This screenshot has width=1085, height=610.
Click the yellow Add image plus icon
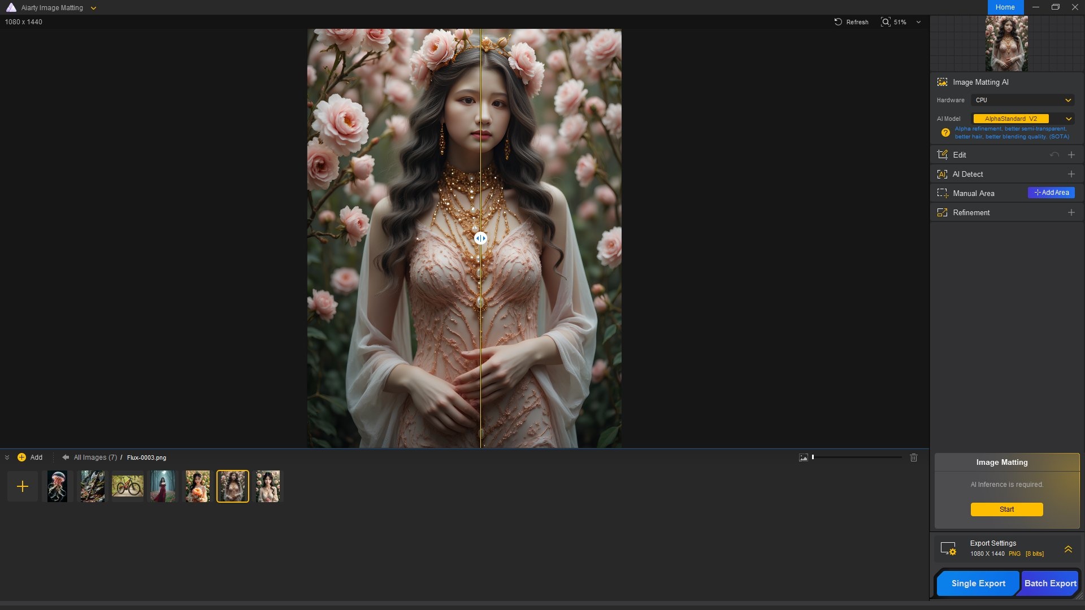21,457
